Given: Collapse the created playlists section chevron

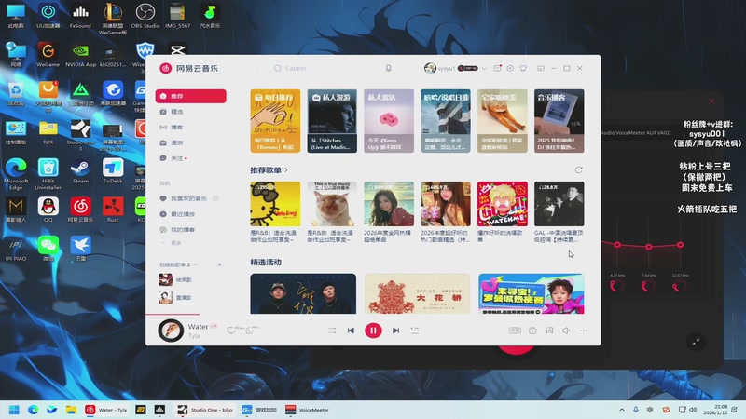Looking at the screenshot, I should tap(196, 264).
